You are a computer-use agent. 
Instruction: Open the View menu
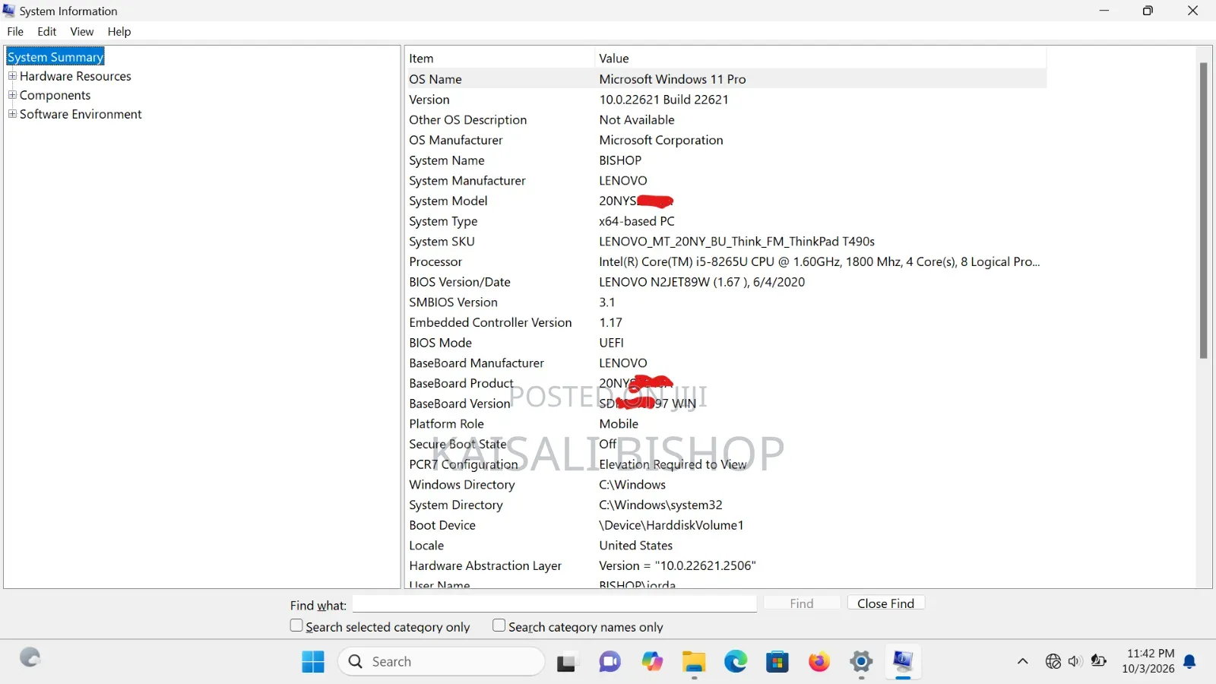[x=82, y=31]
